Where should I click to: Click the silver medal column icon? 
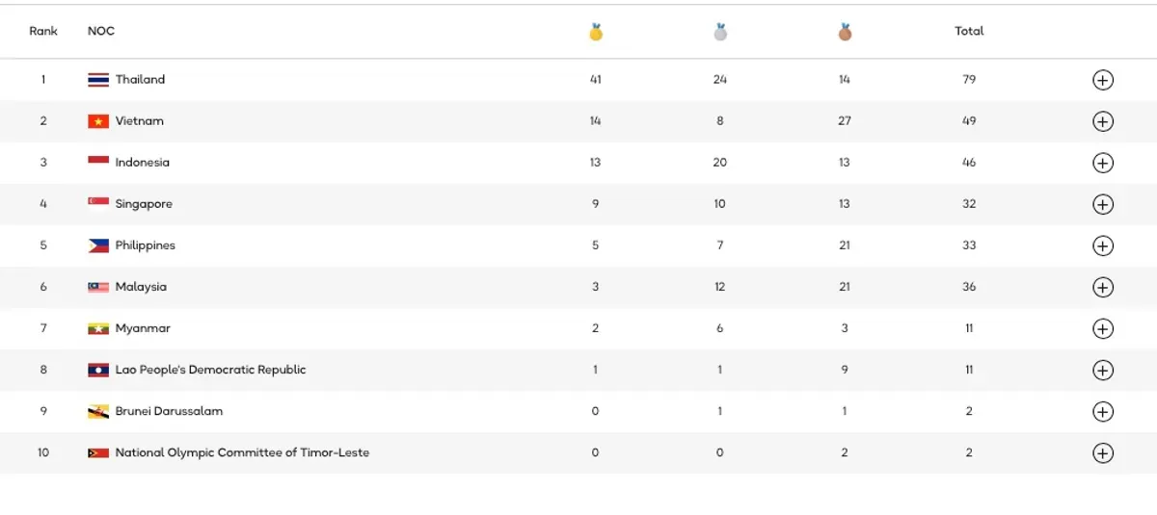(x=720, y=32)
